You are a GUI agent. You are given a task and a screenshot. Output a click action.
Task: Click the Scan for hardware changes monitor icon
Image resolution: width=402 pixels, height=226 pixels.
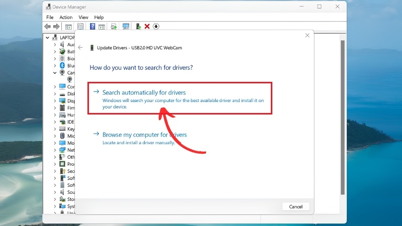pos(126,27)
